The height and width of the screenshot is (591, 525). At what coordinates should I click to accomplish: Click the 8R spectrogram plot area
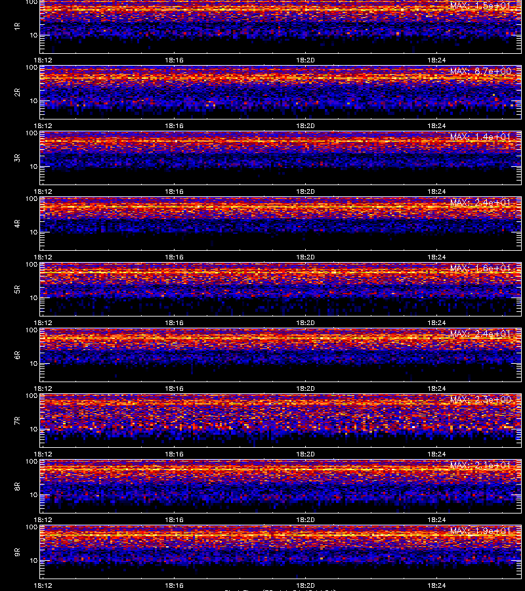click(281, 486)
